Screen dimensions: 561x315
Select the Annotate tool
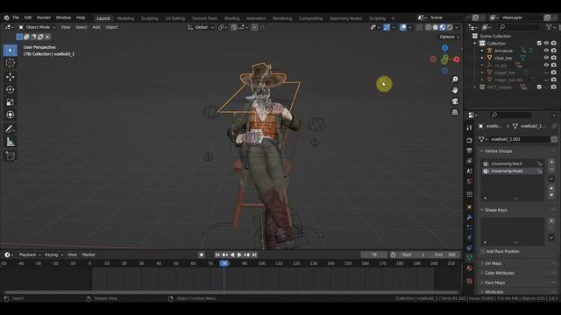10,129
